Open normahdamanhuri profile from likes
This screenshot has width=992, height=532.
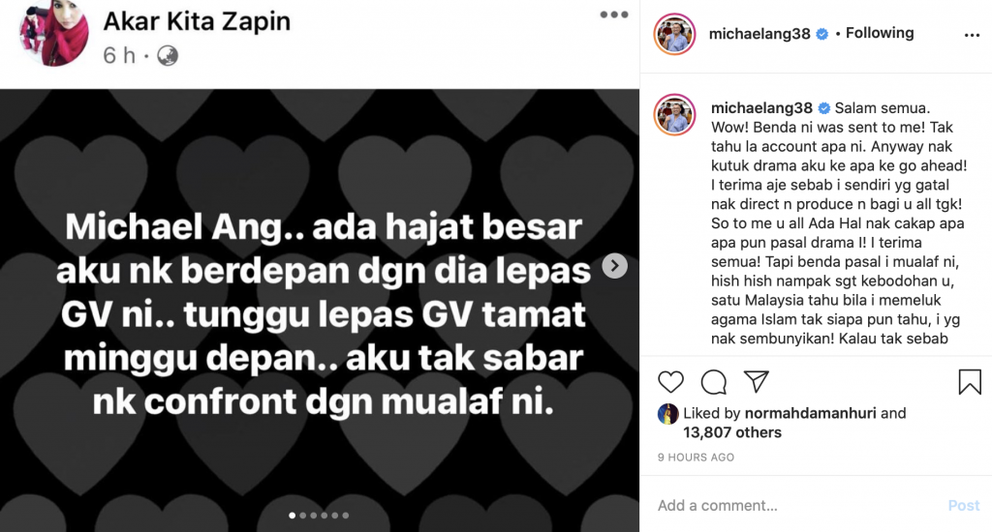[x=811, y=413]
